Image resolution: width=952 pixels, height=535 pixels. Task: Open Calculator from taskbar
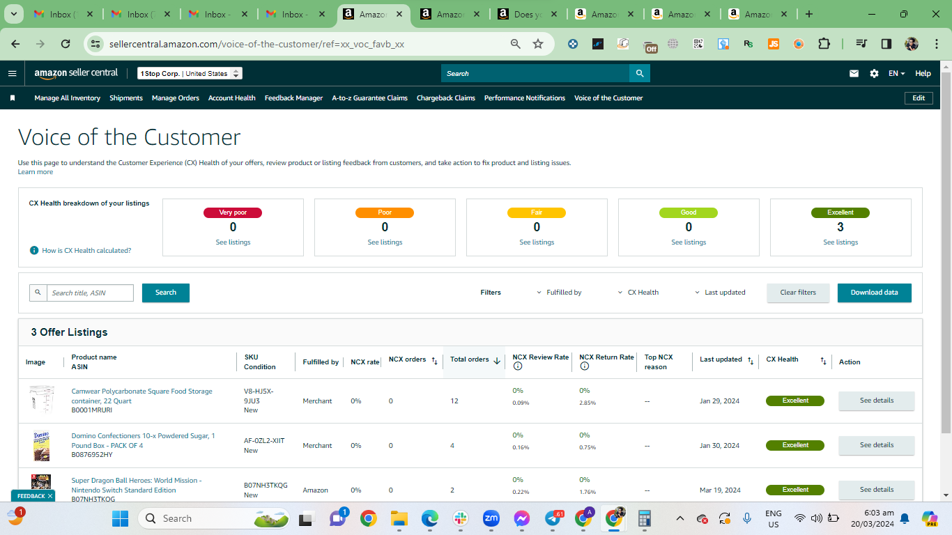pyautogui.click(x=645, y=518)
